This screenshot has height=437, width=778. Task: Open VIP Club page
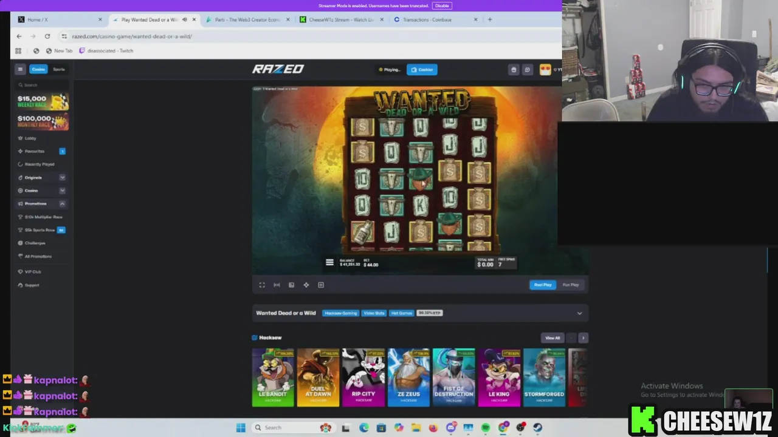tap(33, 272)
